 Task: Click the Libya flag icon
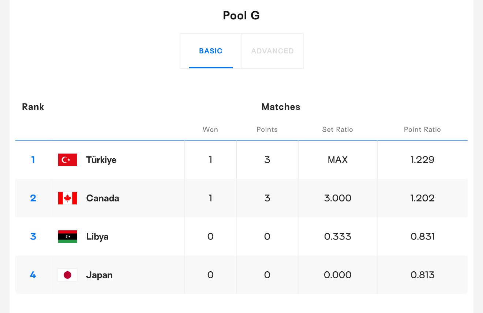pyautogui.click(x=67, y=237)
